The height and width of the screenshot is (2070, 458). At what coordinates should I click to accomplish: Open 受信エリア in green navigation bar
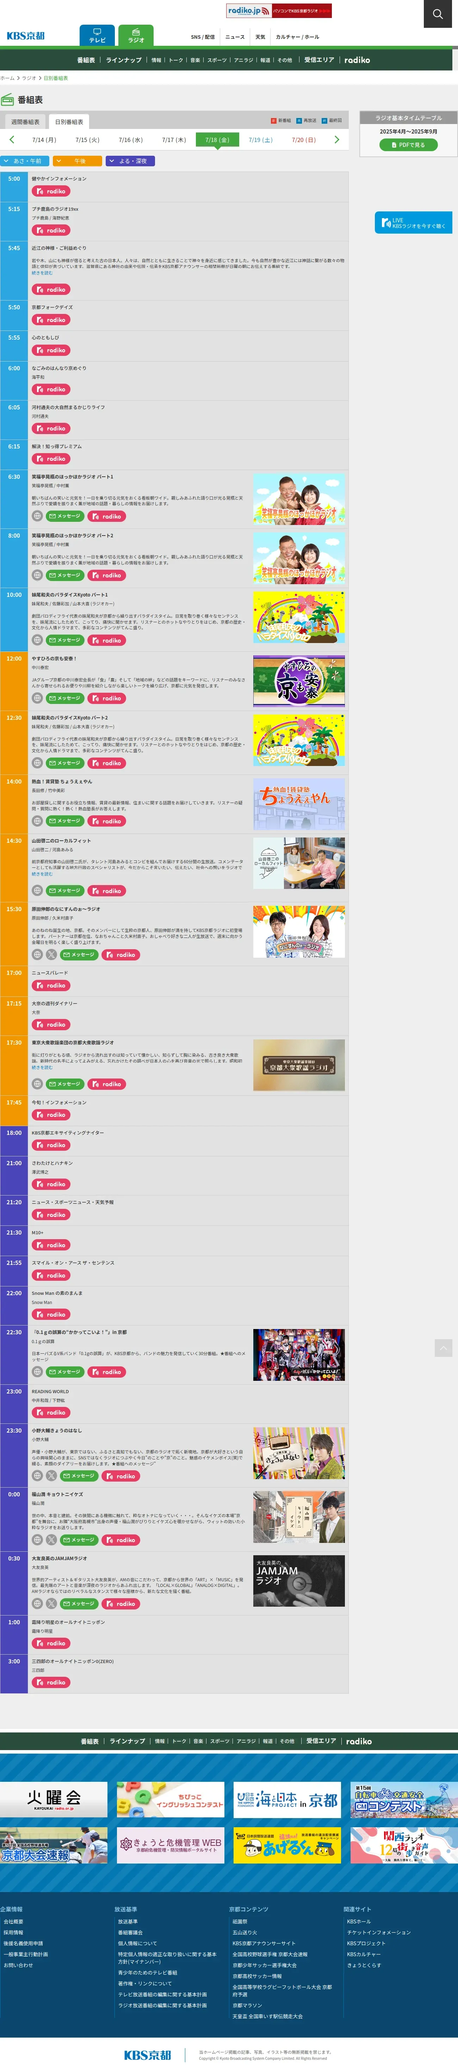pos(319,60)
